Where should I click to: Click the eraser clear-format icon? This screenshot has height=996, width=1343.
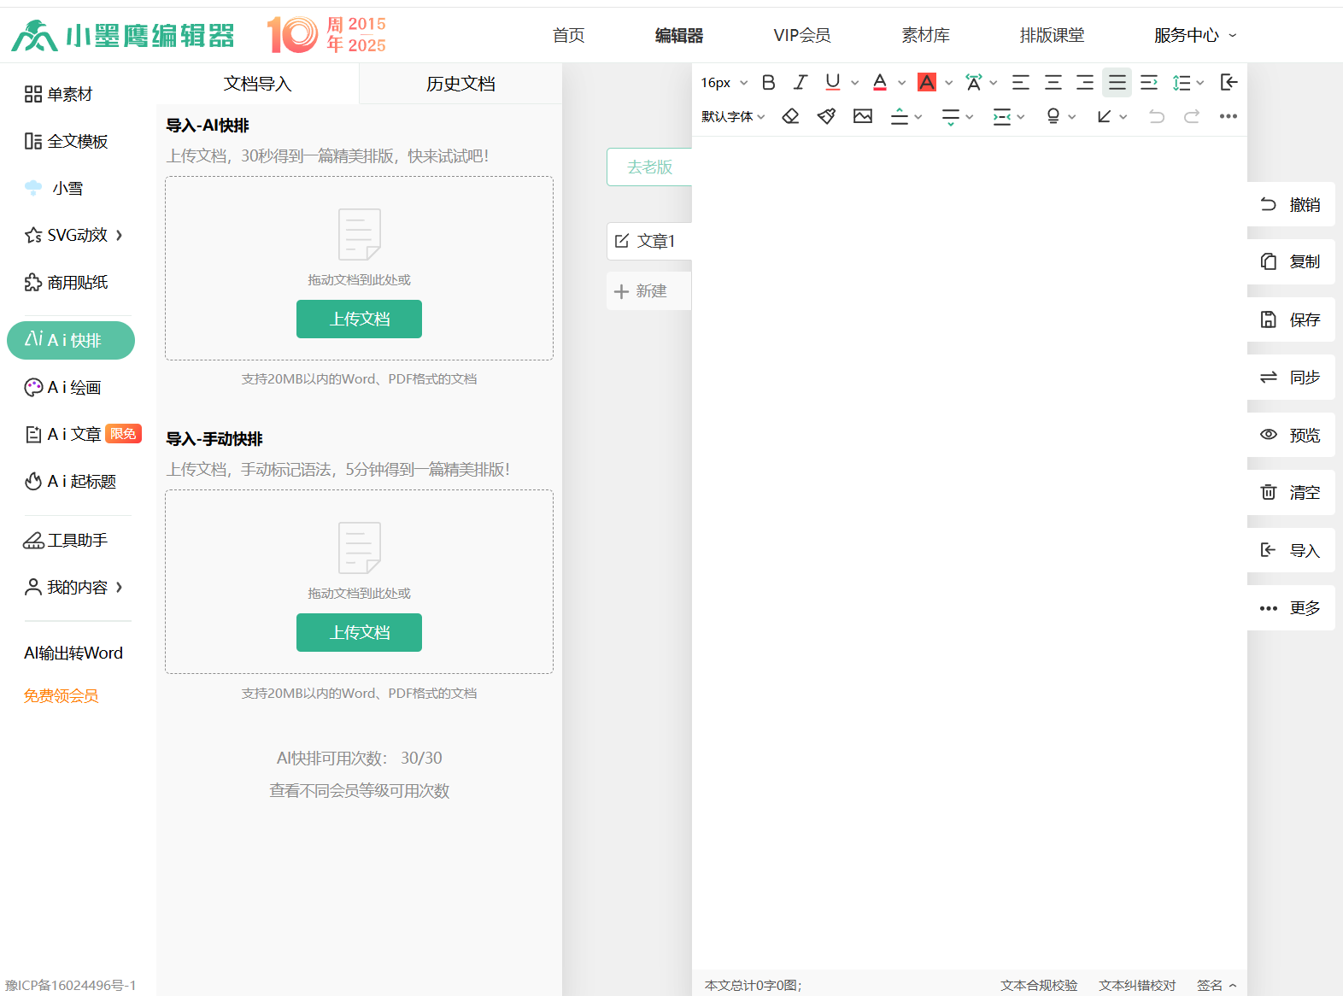point(790,116)
